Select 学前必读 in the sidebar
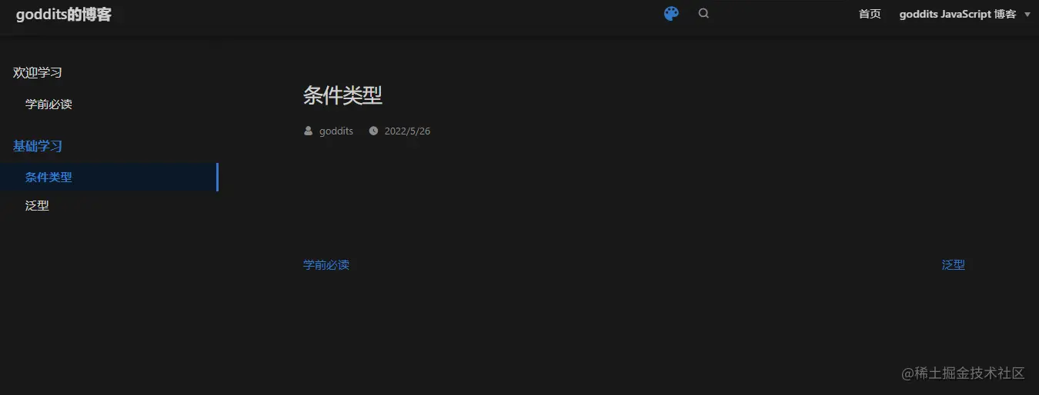 48,104
